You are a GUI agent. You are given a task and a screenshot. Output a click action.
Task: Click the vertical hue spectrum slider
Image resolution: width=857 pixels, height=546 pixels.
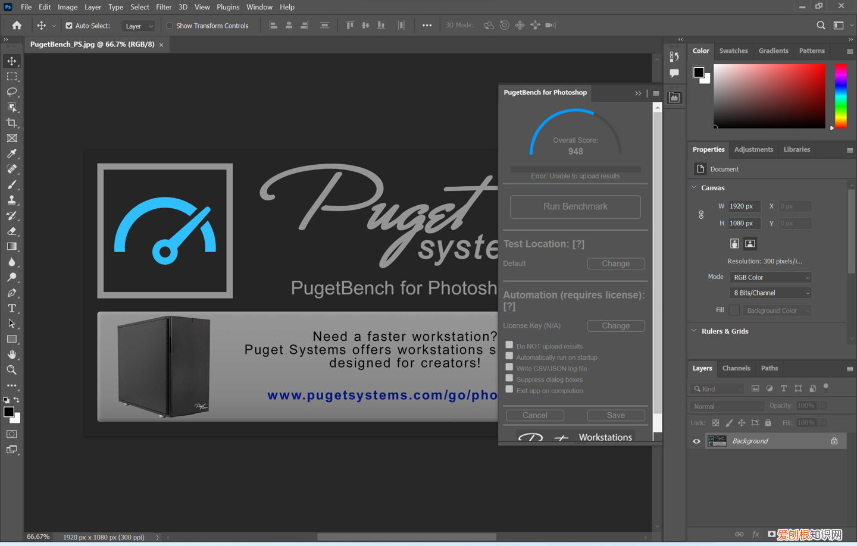[840, 95]
